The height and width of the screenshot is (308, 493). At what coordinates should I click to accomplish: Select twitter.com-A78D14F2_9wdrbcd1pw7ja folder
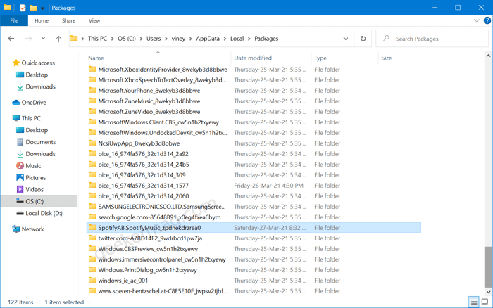click(x=150, y=238)
